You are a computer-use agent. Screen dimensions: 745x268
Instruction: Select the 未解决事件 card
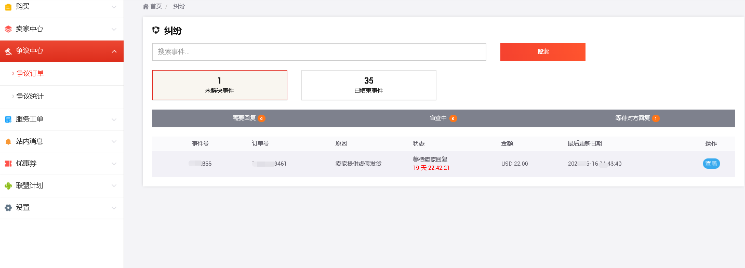point(220,85)
